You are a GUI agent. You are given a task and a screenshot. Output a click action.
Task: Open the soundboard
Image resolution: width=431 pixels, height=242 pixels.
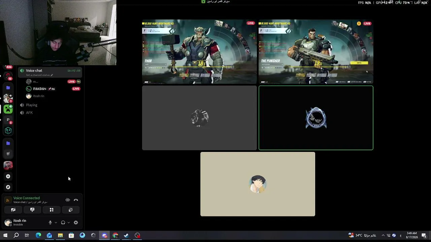(x=71, y=210)
